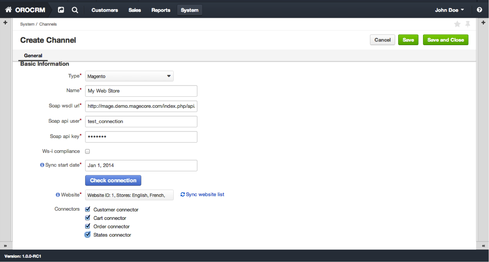Viewport: 489px width, 262px height.
Task: Uncheck the Cart connector checkbox
Action: (x=88, y=218)
